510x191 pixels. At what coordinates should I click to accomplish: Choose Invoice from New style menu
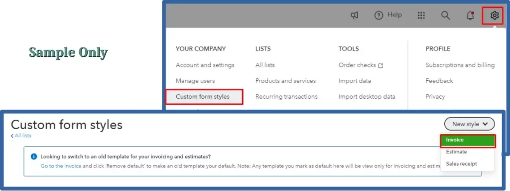468,141
